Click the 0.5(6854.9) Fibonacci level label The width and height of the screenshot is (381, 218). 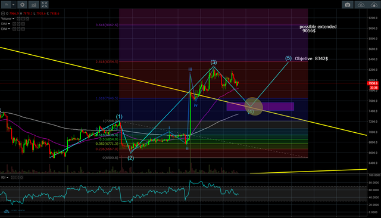tap(109, 139)
